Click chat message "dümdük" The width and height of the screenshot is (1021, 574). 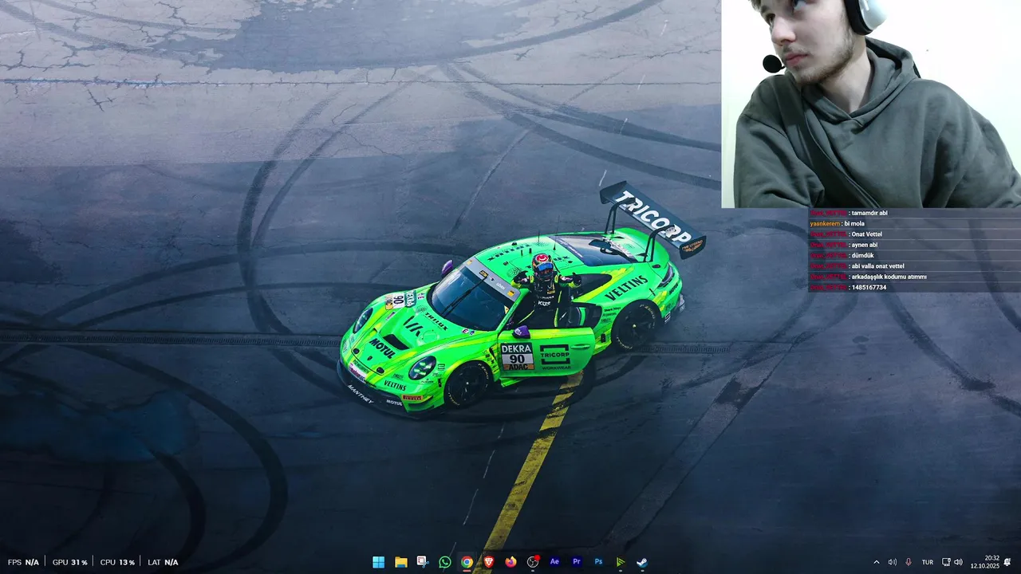pyautogui.click(x=862, y=256)
